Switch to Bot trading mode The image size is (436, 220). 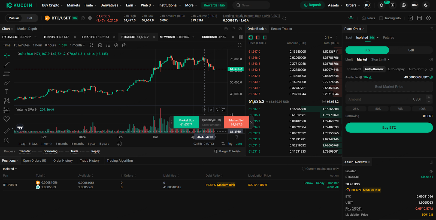click(30, 18)
